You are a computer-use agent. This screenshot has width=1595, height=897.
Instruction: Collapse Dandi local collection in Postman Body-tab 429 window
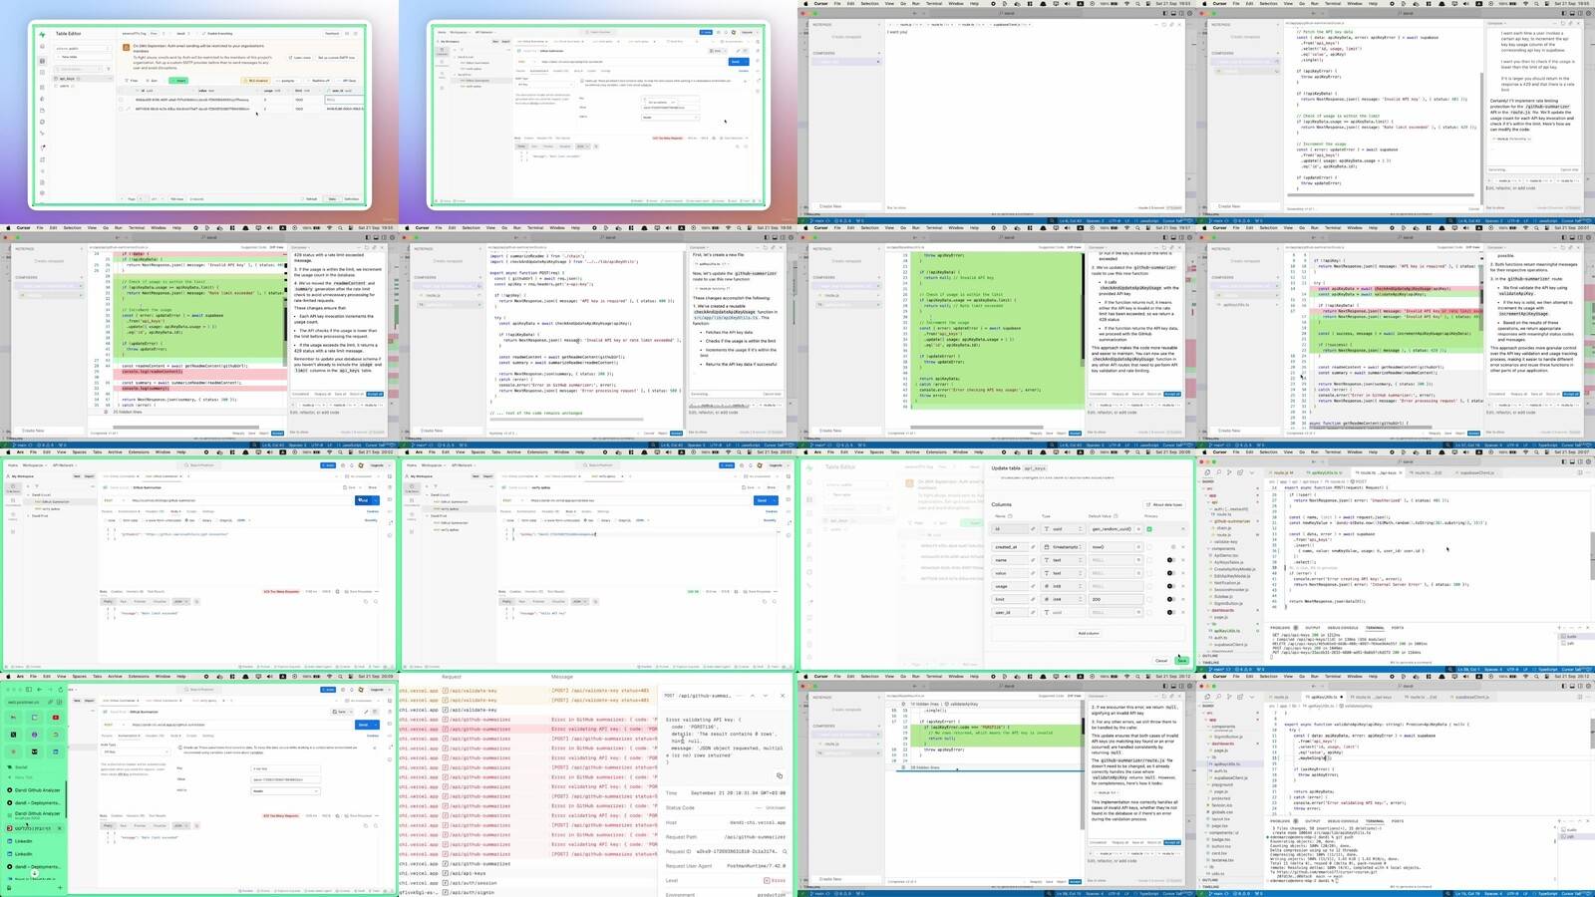28,495
